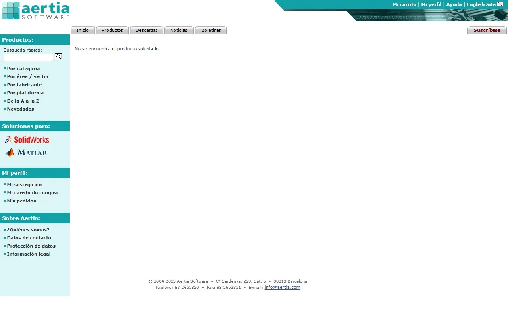Click the Ayuda link
Image resolution: width=508 pixels, height=317 pixels.
454,4
